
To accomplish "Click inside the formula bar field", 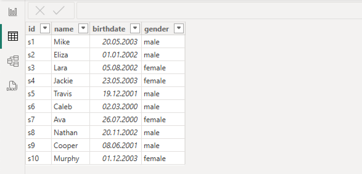I will pyautogui.click(x=219, y=10).
